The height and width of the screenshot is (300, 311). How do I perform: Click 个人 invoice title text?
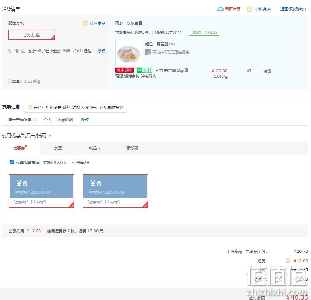pos(48,120)
